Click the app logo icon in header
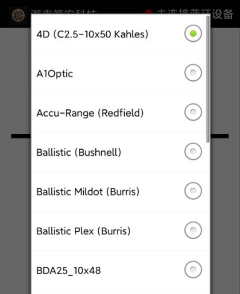The width and height of the screenshot is (240, 294). point(18,15)
